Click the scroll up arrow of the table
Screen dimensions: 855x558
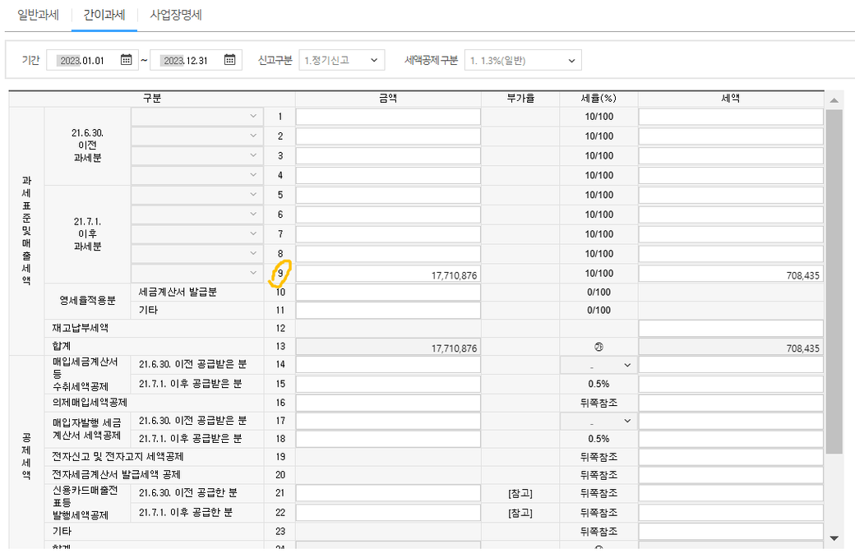point(834,100)
